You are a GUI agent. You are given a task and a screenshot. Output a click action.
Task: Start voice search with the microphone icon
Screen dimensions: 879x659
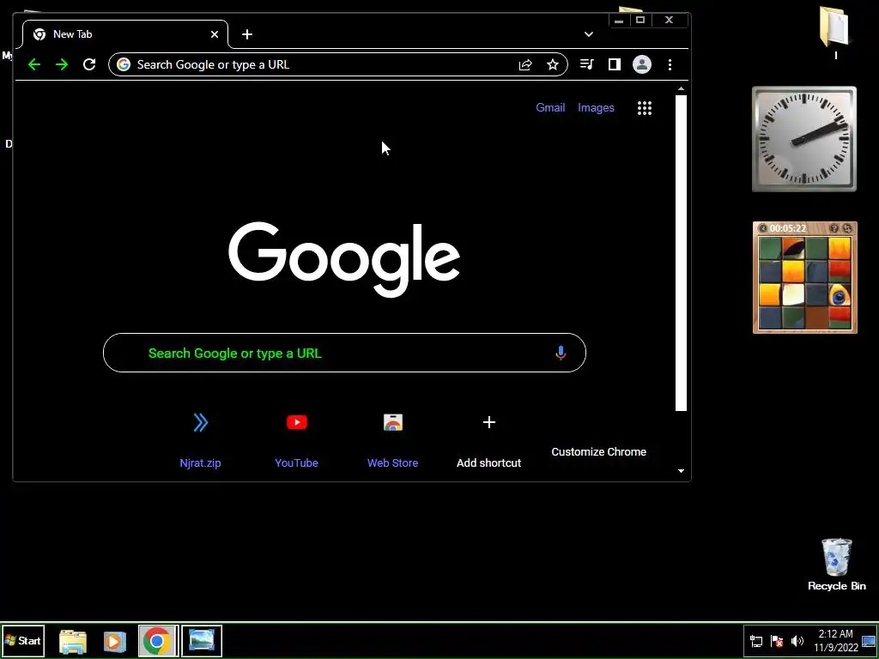click(561, 353)
